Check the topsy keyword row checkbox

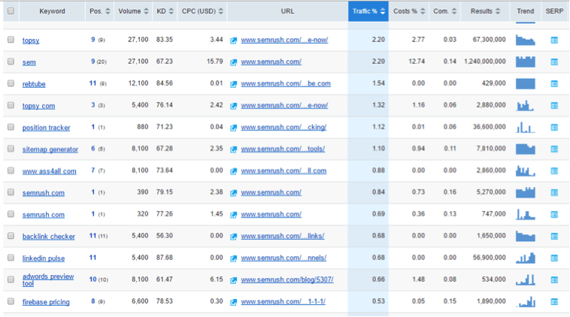(11, 40)
